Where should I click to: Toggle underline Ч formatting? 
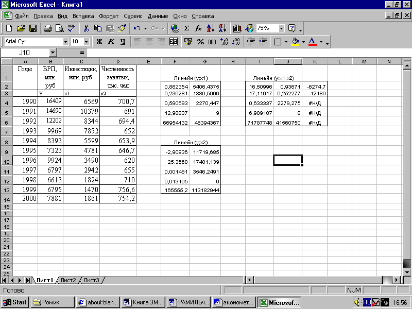click(x=123, y=42)
